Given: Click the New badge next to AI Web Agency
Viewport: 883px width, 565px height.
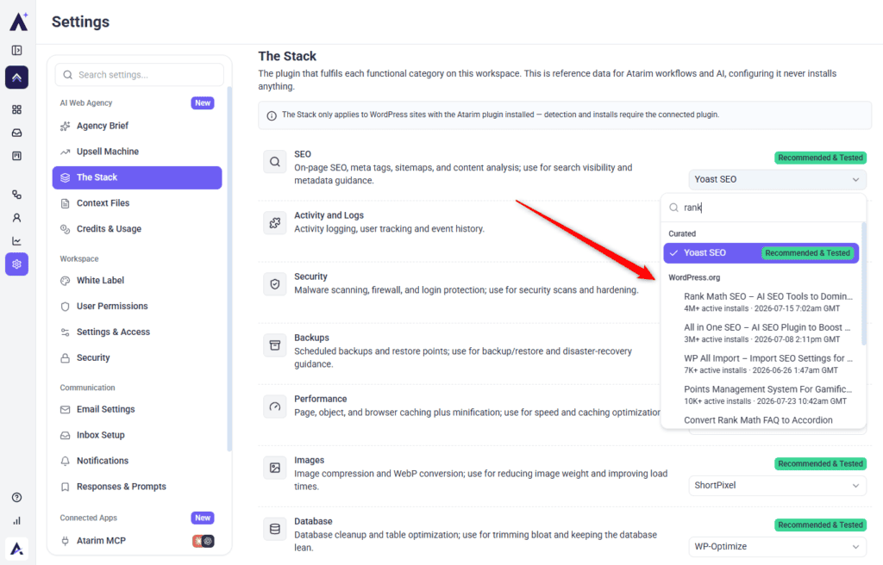Looking at the screenshot, I should [x=203, y=103].
